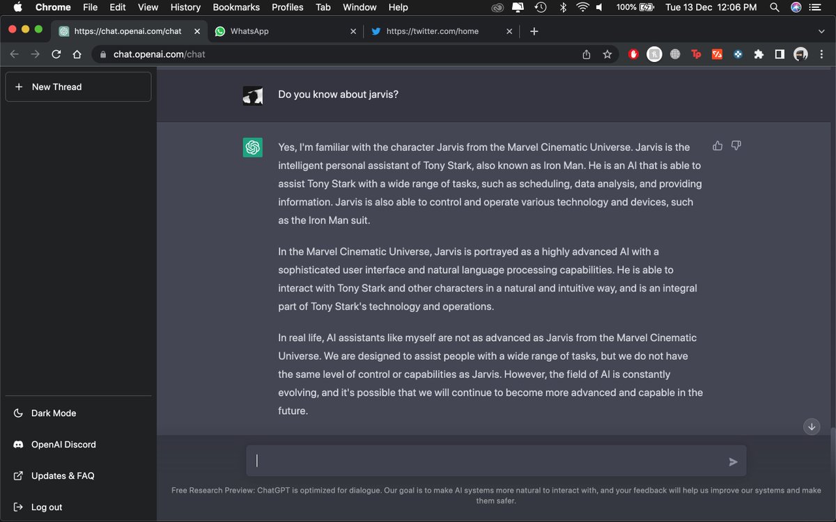Screen dimensions: 836x522
Task: Reload the page with the refresh icon
Action: coord(56,54)
